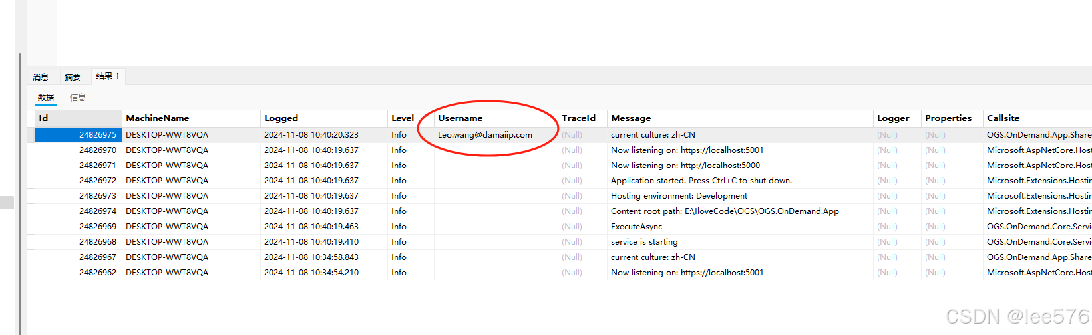Sort by the Id column header
The width and height of the screenshot is (1092, 335).
[79, 118]
